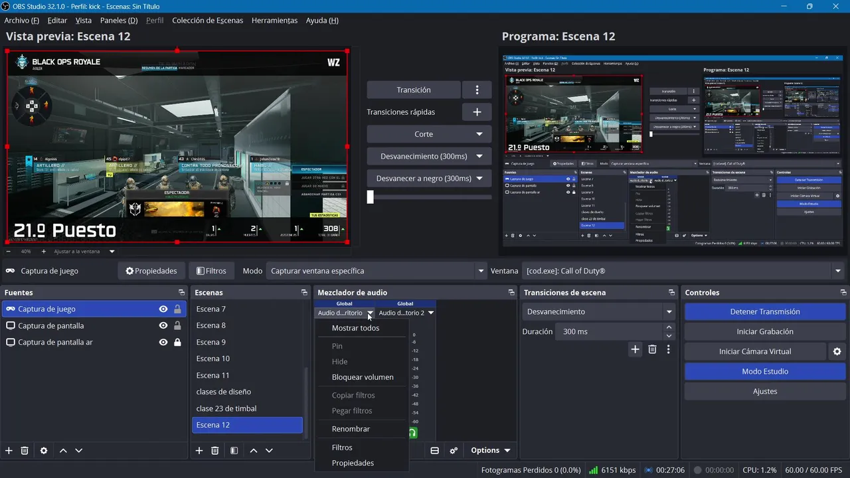Select Escena 10 in scenes list
850x478 pixels.
247,358
